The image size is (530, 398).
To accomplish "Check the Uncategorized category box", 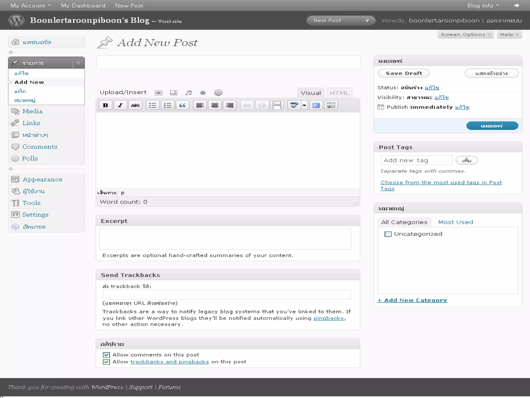I will (388, 234).
